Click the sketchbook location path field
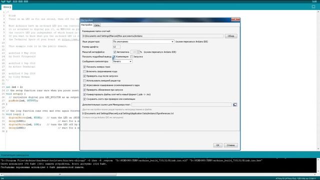This screenshot has height=180, width=320. 153,36
